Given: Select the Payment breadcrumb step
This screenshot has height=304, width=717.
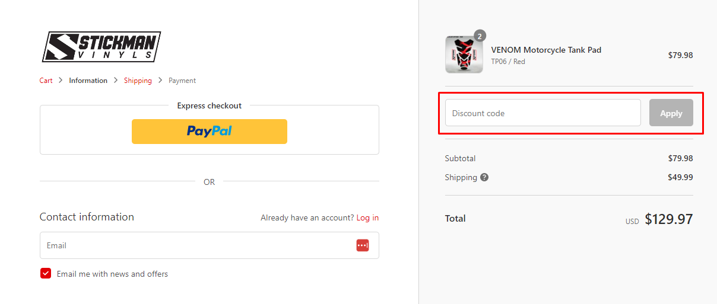Looking at the screenshot, I should coord(182,81).
